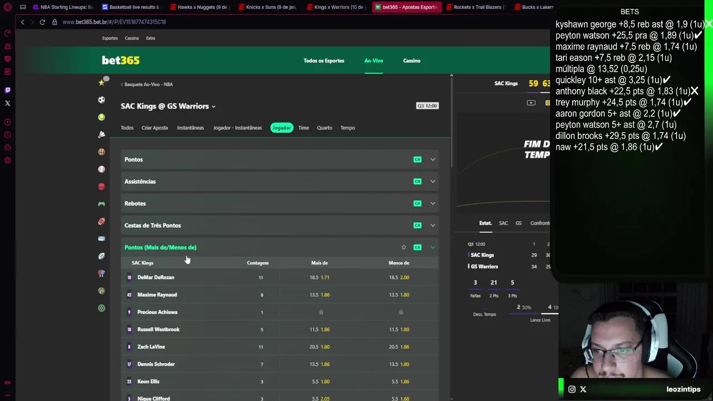Go back with browser back arrow
The height and width of the screenshot is (401, 713).
pos(22,22)
